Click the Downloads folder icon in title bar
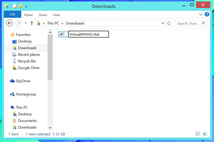214x142 pixels. coord(6,6)
